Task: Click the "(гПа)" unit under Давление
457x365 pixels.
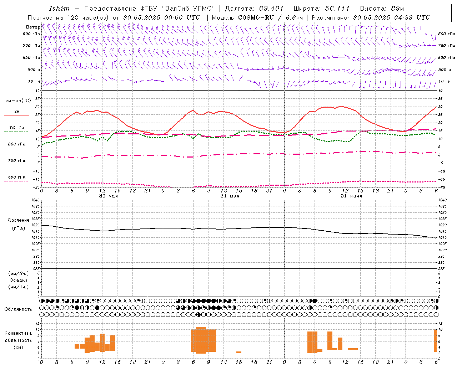Action: 19,228
